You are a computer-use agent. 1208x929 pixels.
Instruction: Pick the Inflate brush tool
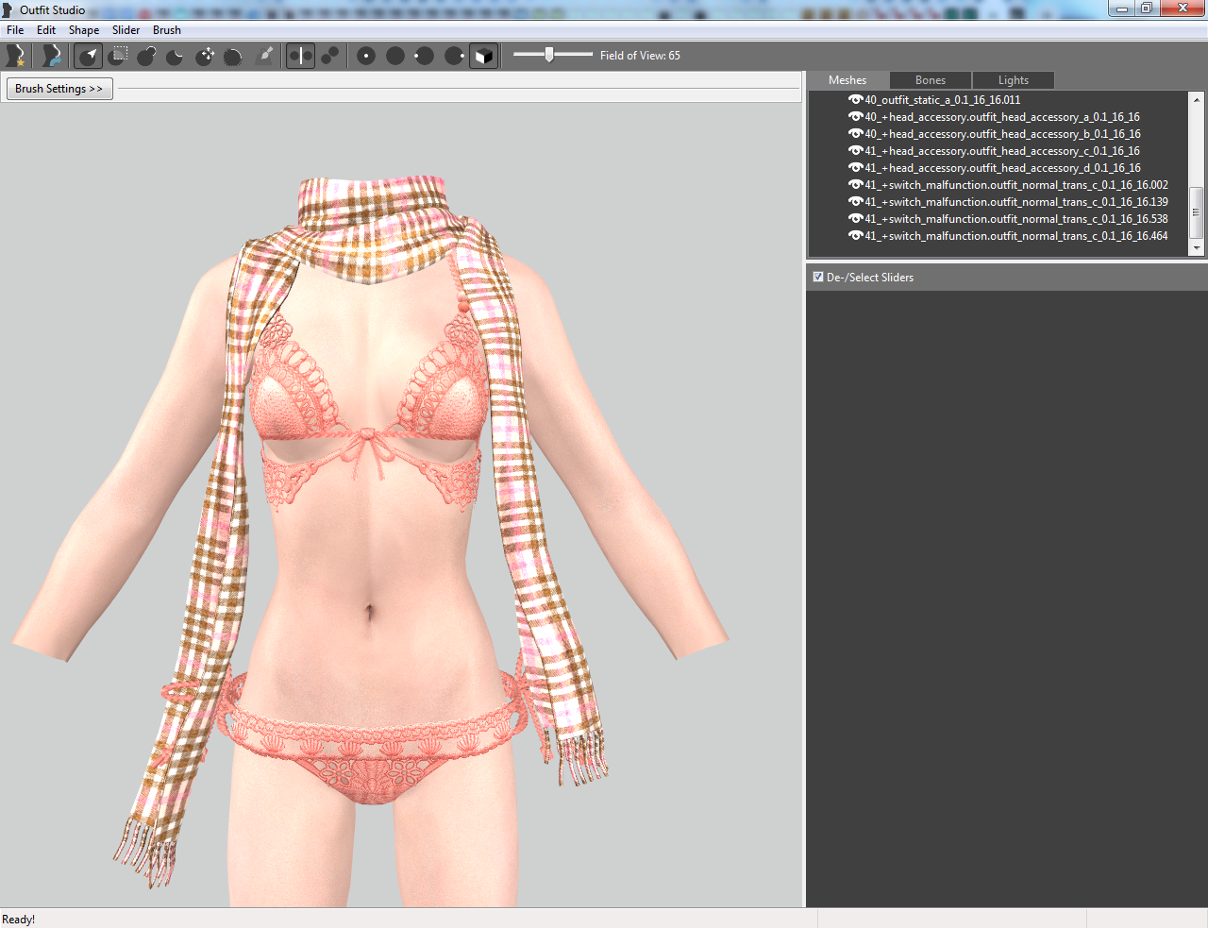click(x=147, y=56)
